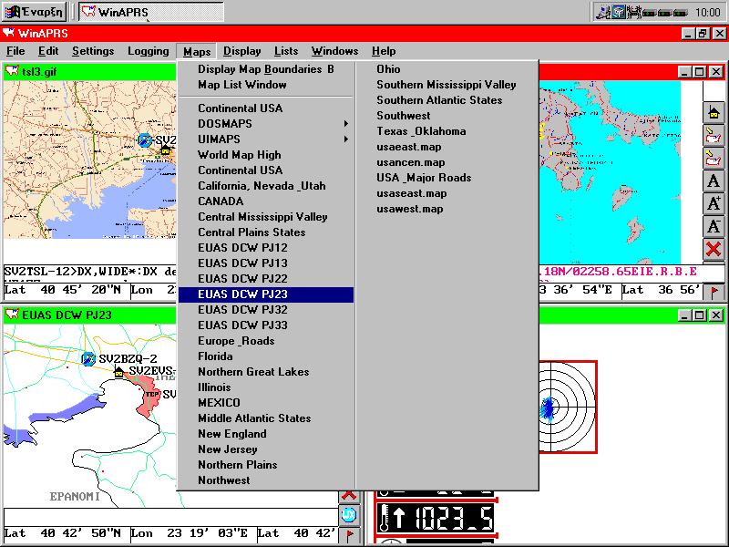Click the second map pointer icon above the A icon
729x547 pixels.
(714, 158)
